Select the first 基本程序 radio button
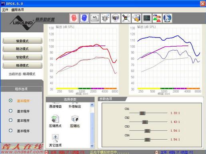Viewport: 206px width, 154px height. coord(11,101)
